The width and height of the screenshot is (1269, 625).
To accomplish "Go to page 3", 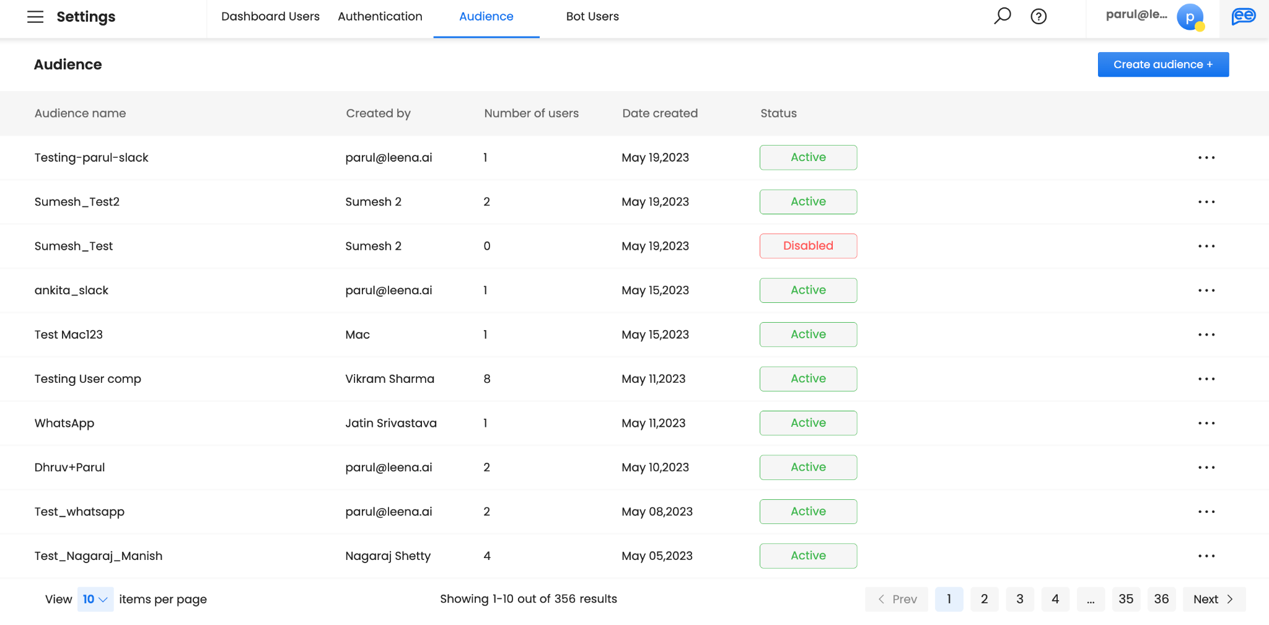I will coord(1020,599).
